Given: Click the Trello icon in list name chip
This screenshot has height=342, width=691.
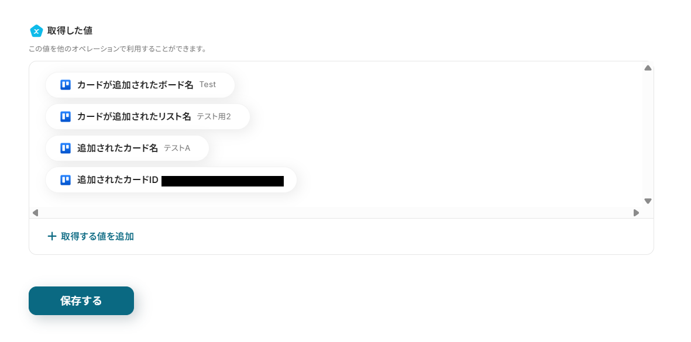Looking at the screenshot, I should tap(66, 116).
